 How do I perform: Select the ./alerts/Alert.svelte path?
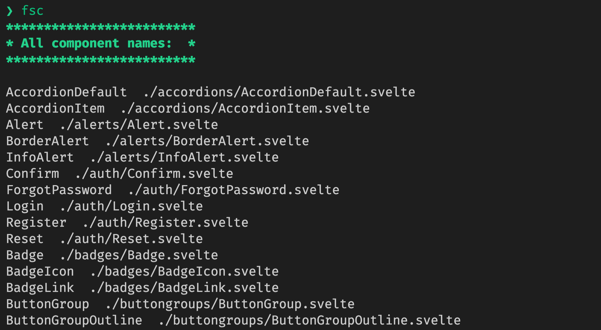[139, 125]
